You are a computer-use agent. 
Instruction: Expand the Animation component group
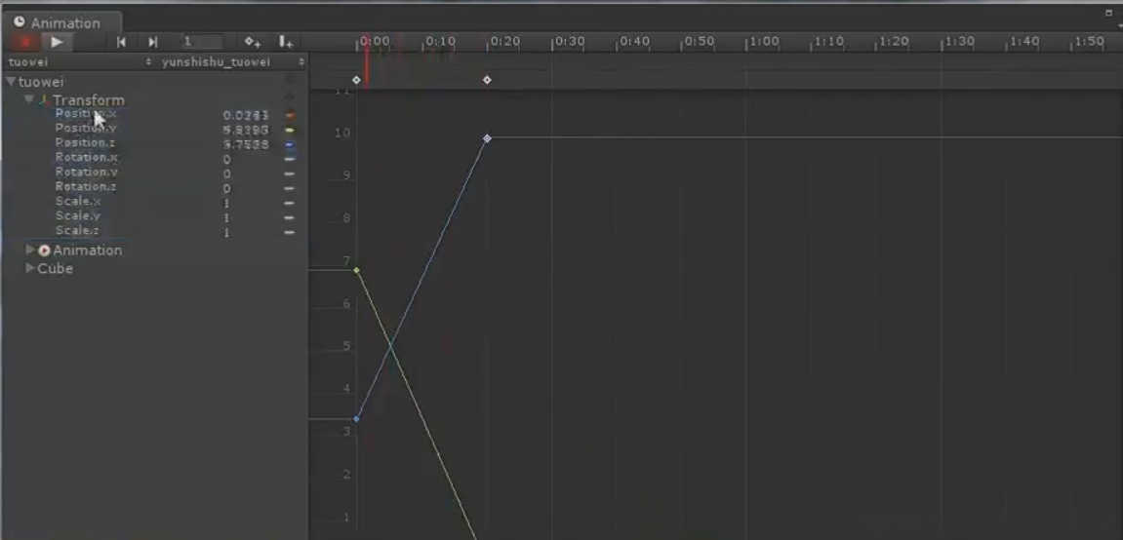pos(30,250)
